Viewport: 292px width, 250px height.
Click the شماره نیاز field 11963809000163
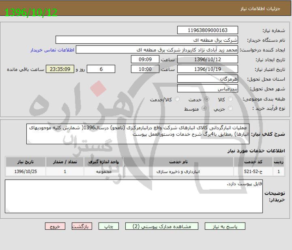click(x=208, y=30)
